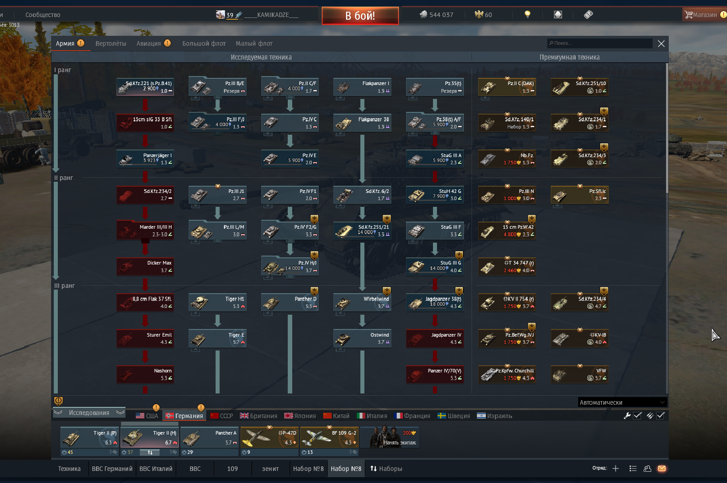
Task: Open the Сообщество menu
Action: point(43,15)
